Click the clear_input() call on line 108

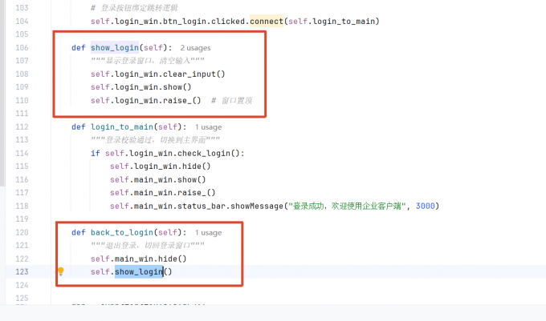(194, 74)
